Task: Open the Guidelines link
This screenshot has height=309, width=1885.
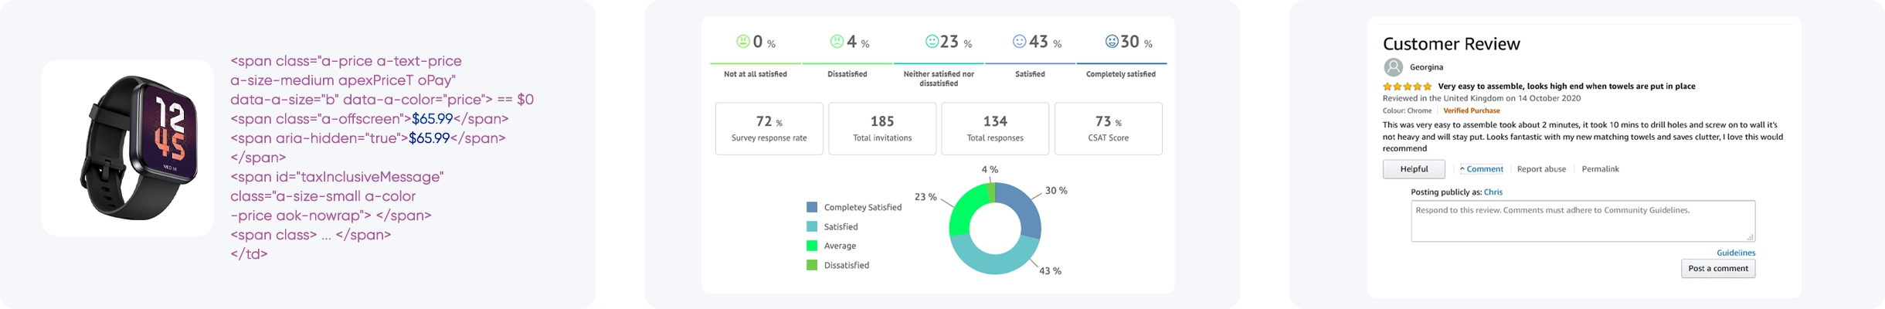Action: pos(1735,253)
